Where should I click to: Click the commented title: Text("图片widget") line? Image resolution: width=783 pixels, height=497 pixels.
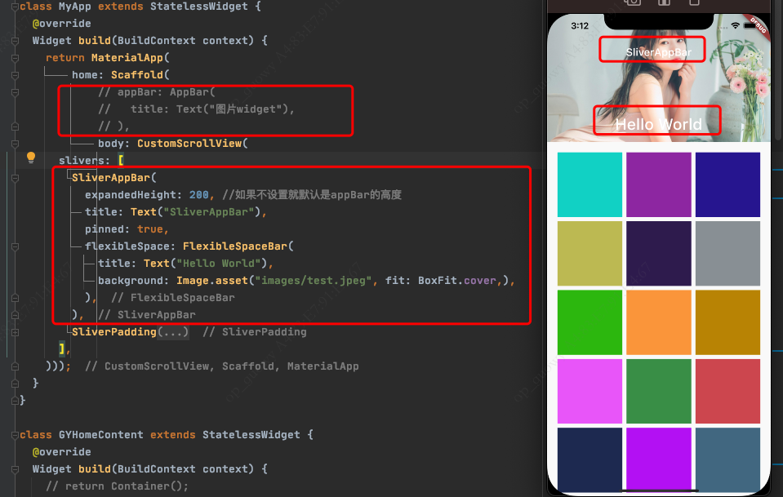coord(196,109)
